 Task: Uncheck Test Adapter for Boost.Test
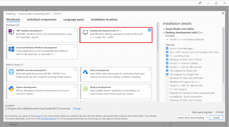(167, 71)
